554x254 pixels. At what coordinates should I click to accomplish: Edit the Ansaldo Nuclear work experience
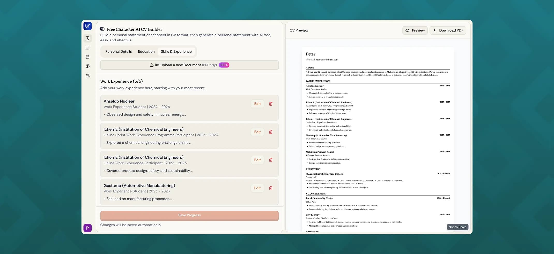257,104
